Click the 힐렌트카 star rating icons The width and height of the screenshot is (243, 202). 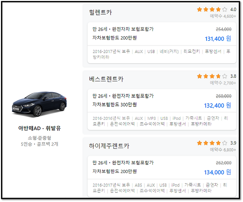[212, 9]
